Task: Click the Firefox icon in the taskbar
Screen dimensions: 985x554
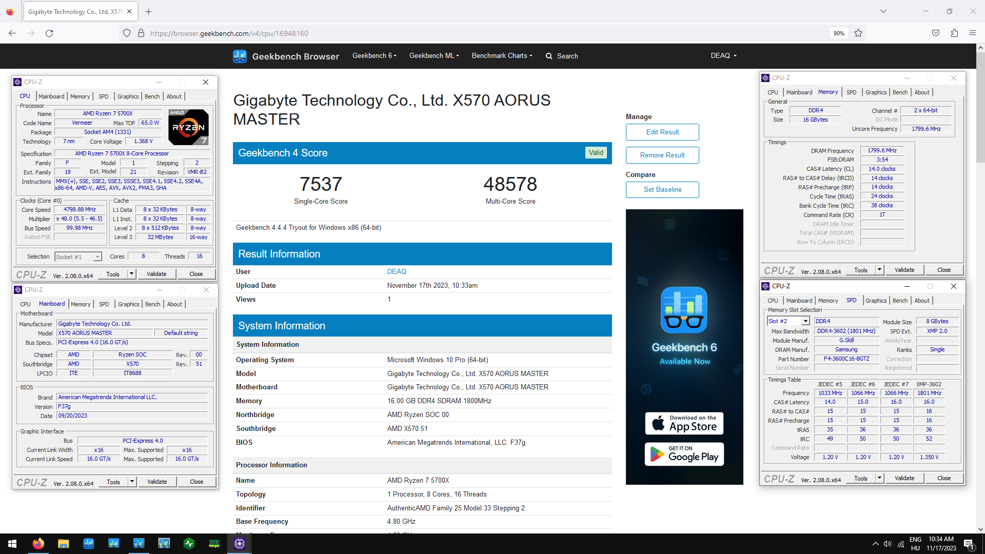Action: 38,544
